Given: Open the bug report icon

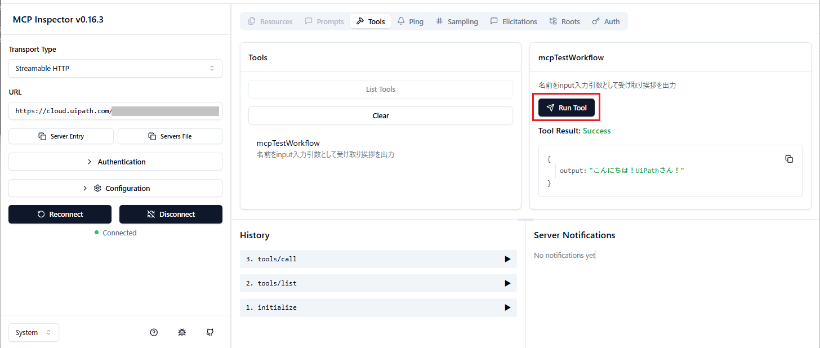Looking at the screenshot, I should [182, 332].
